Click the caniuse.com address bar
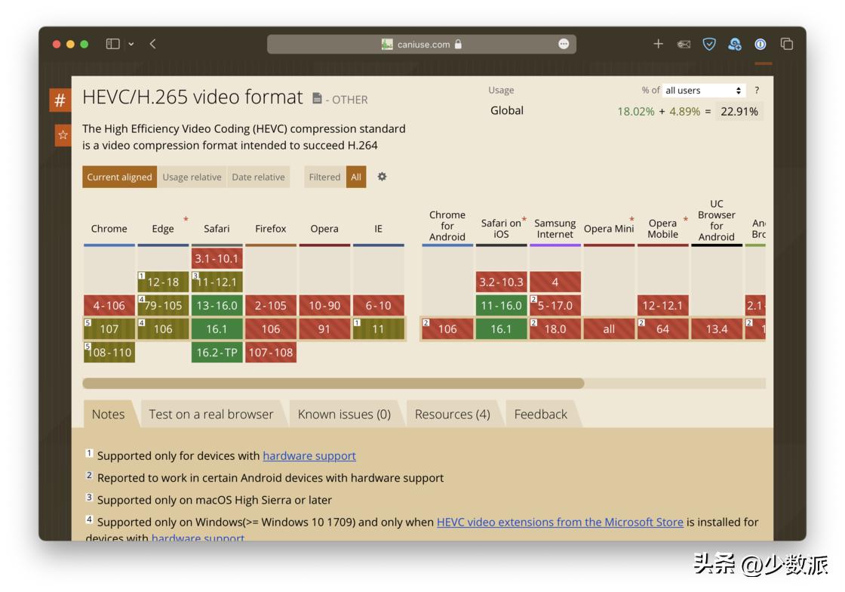Screen dimensions: 845x592 [x=422, y=45]
